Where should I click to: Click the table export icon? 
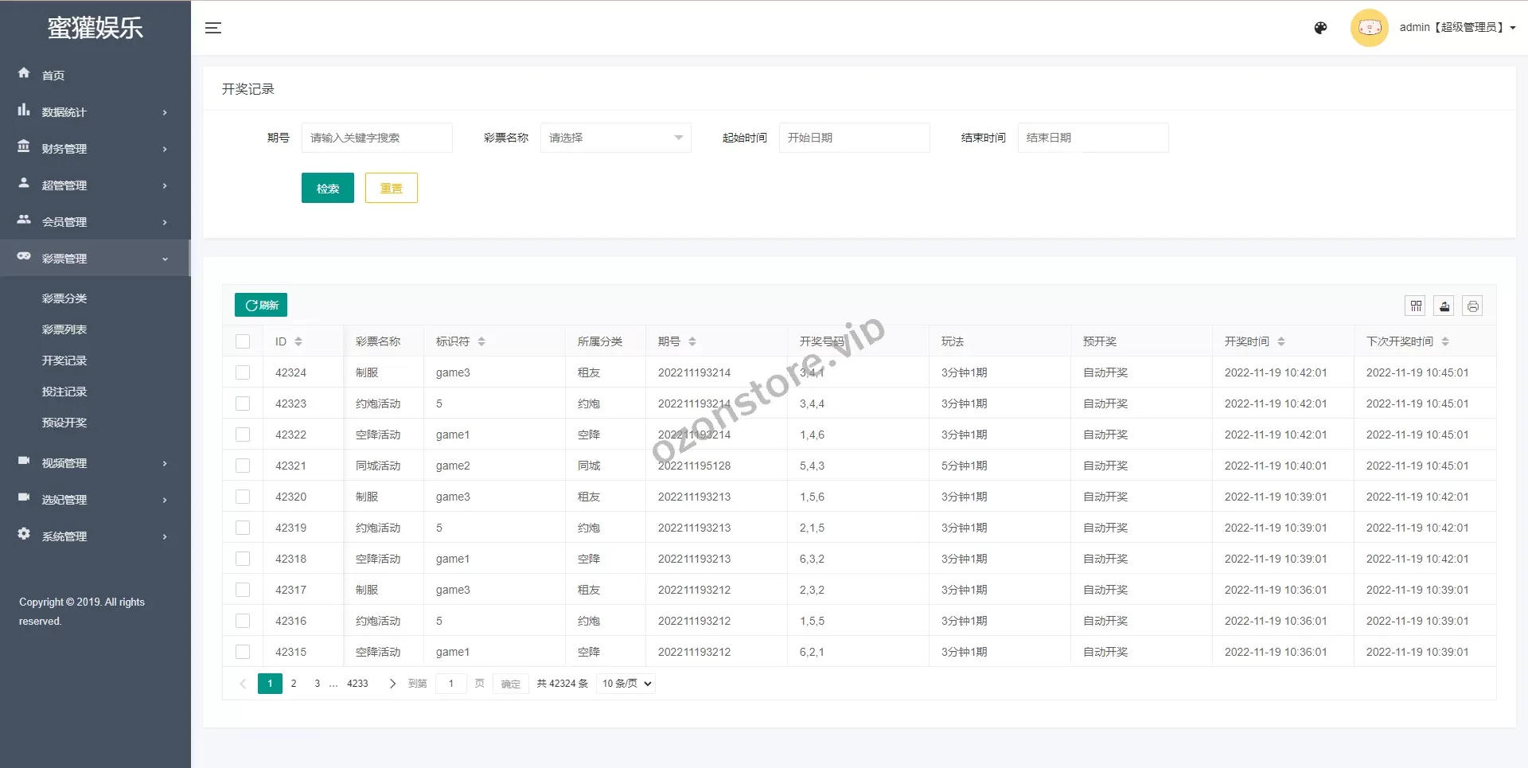(x=1444, y=306)
